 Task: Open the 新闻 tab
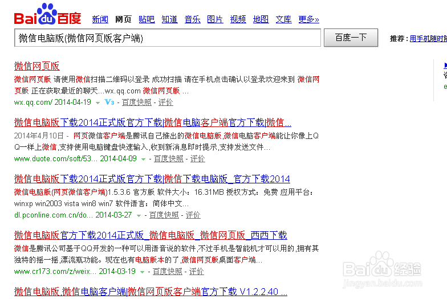point(100,19)
